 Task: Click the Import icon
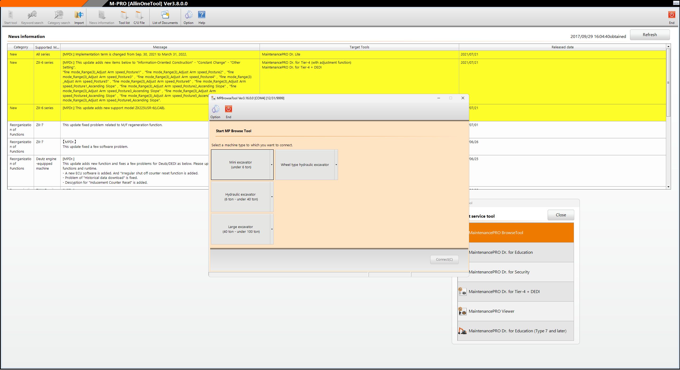pyautogui.click(x=79, y=15)
